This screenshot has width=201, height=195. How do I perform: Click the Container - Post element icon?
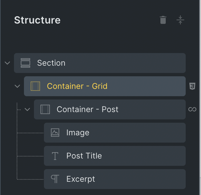45,109
